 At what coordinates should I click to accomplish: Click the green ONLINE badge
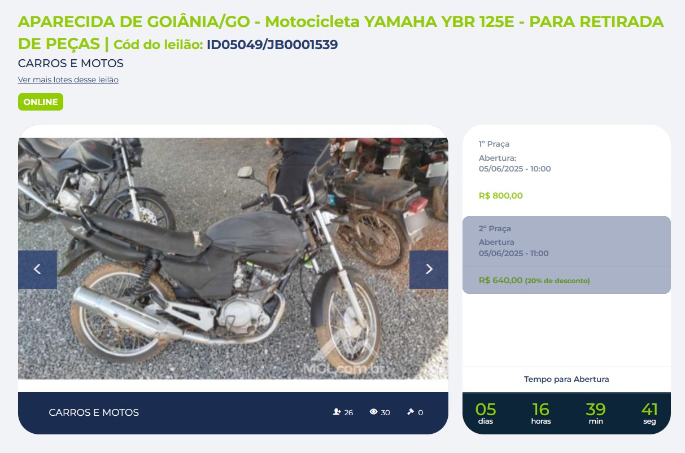(x=41, y=102)
